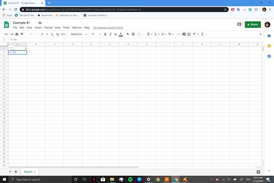Image resolution: width=274 pixels, height=183 pixels.
Task: Click the Explore button at bottom right
Action: [x=258, y=172]
